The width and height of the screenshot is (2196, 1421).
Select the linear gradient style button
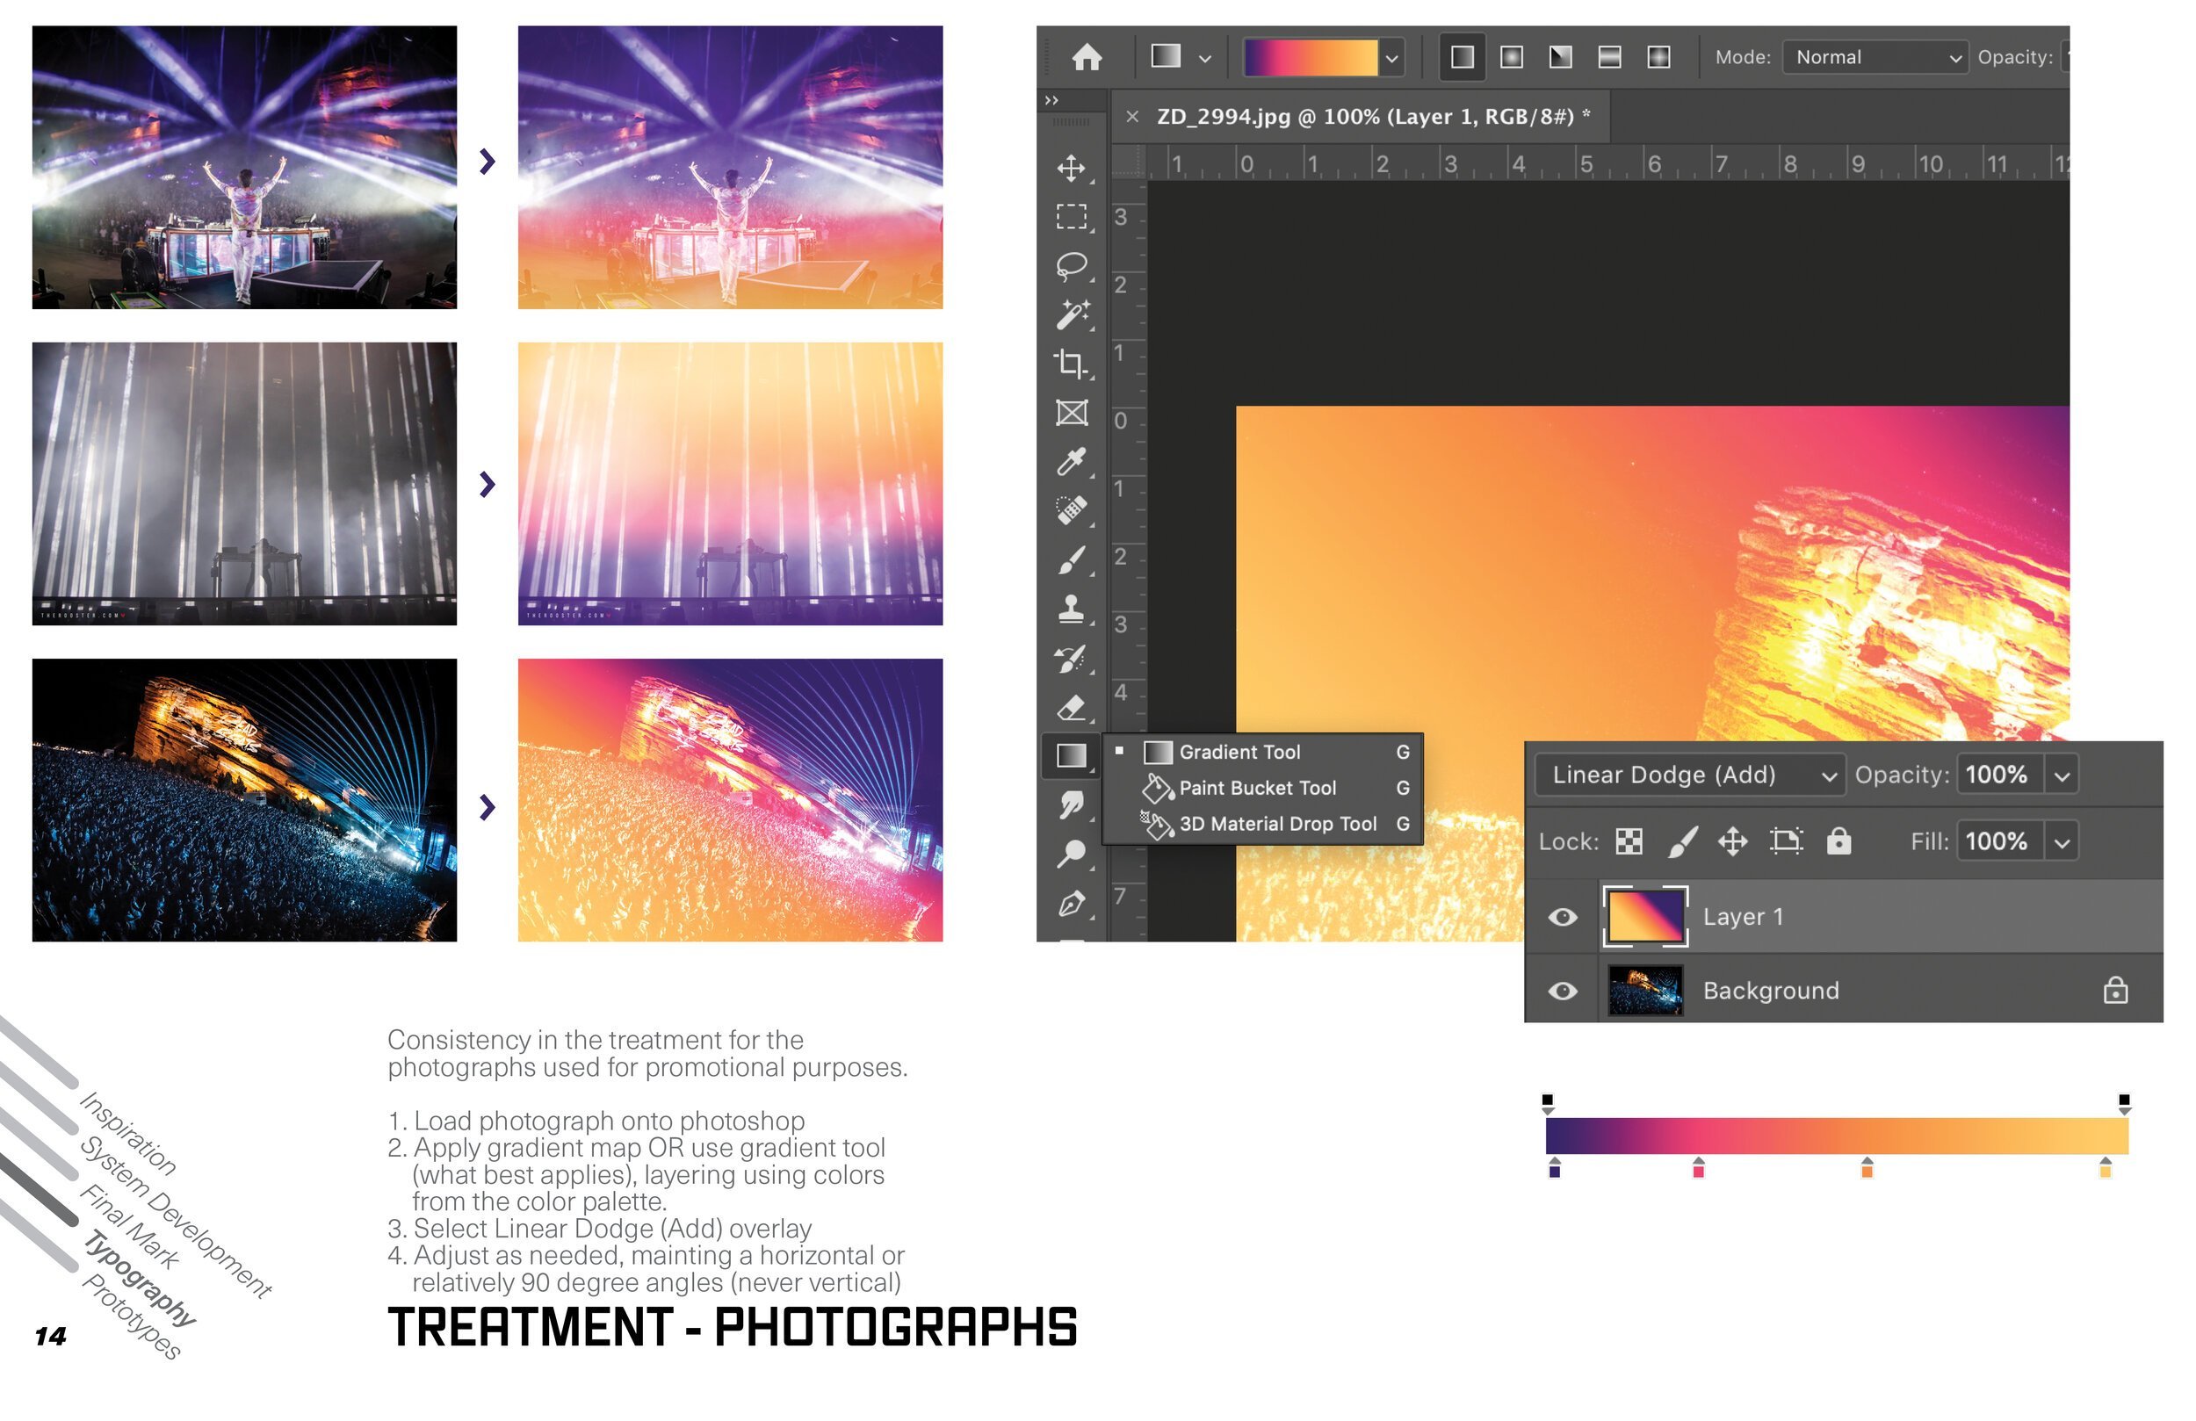[1463, 57]
